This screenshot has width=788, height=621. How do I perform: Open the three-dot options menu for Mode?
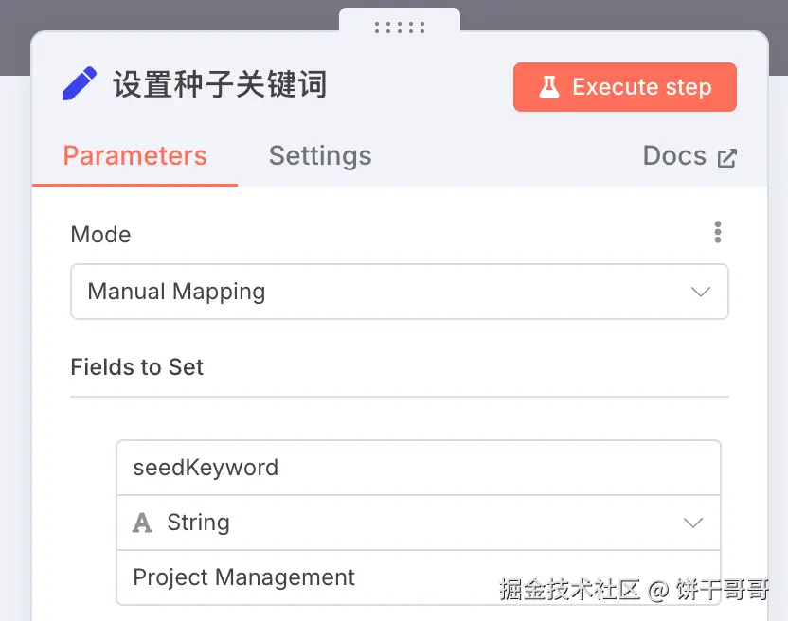coord(718,232)
